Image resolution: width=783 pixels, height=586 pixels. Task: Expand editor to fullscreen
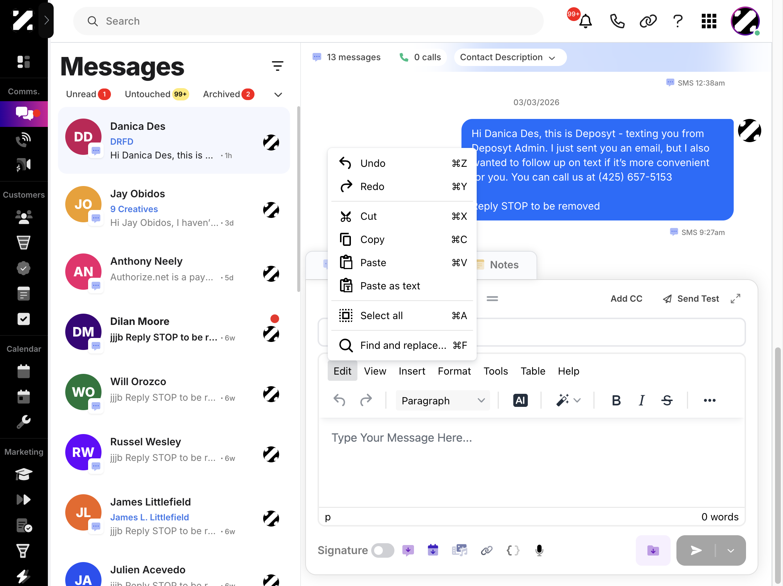pyautogui.click(x=736, y=298)
